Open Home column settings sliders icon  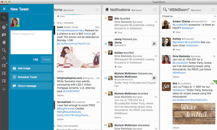[98, 9]
